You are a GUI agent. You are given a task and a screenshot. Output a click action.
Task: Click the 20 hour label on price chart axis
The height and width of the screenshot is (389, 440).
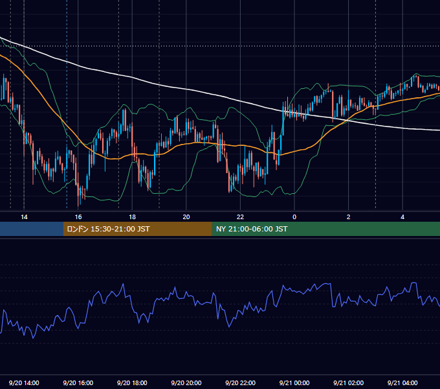[x=186, y=217]
